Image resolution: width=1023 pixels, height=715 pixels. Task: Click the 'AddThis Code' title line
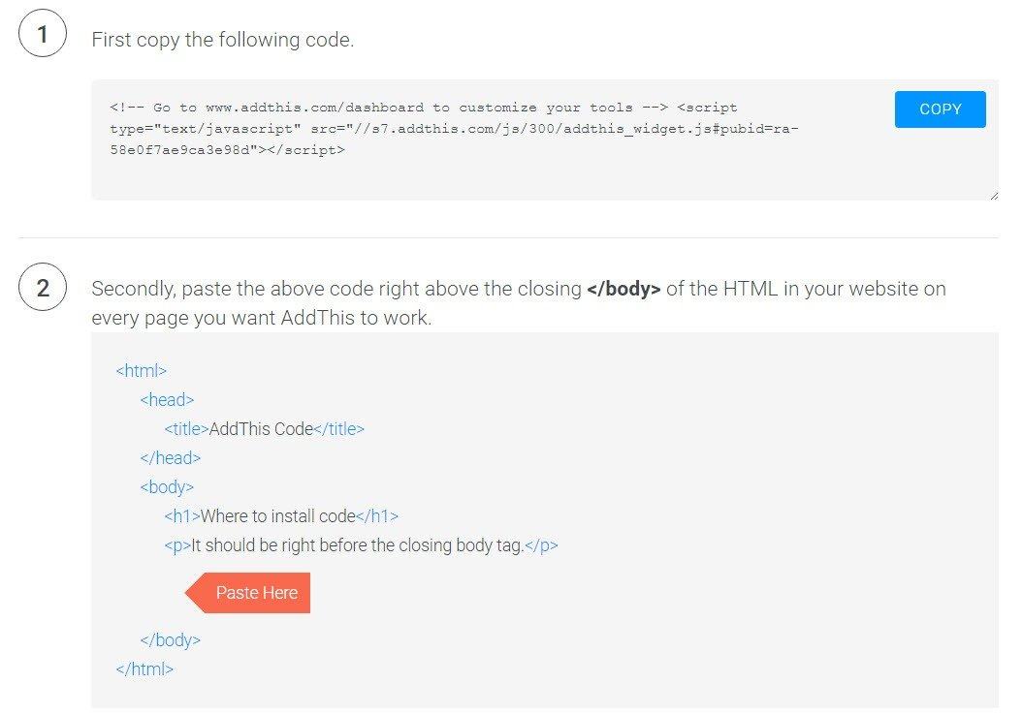(264, 429)
